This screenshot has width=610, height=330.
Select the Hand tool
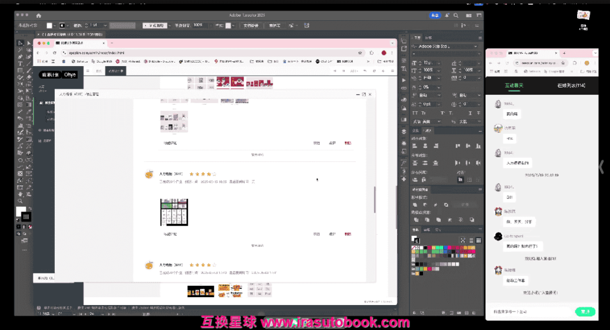[20, 194]
